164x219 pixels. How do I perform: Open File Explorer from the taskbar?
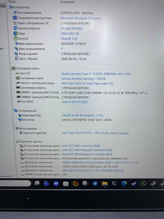coord(105,184)
